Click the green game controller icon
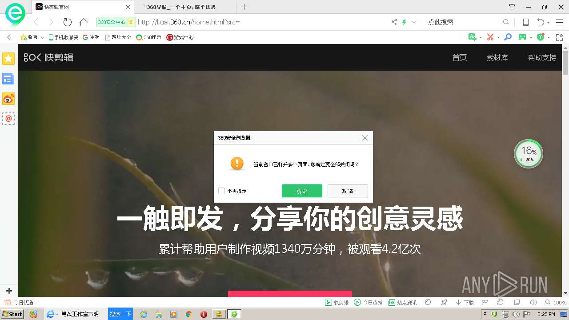 click(523, 37)
